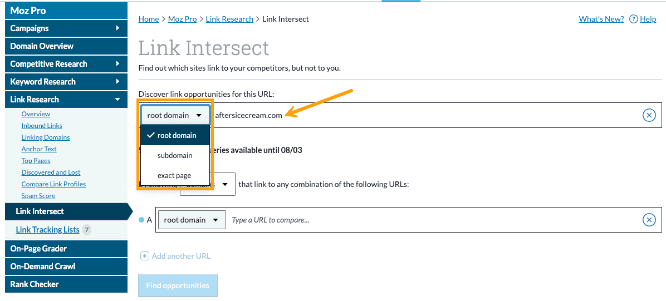Open Link Tracking Lists
Screen dimensions: 666x301
[48, 230]
